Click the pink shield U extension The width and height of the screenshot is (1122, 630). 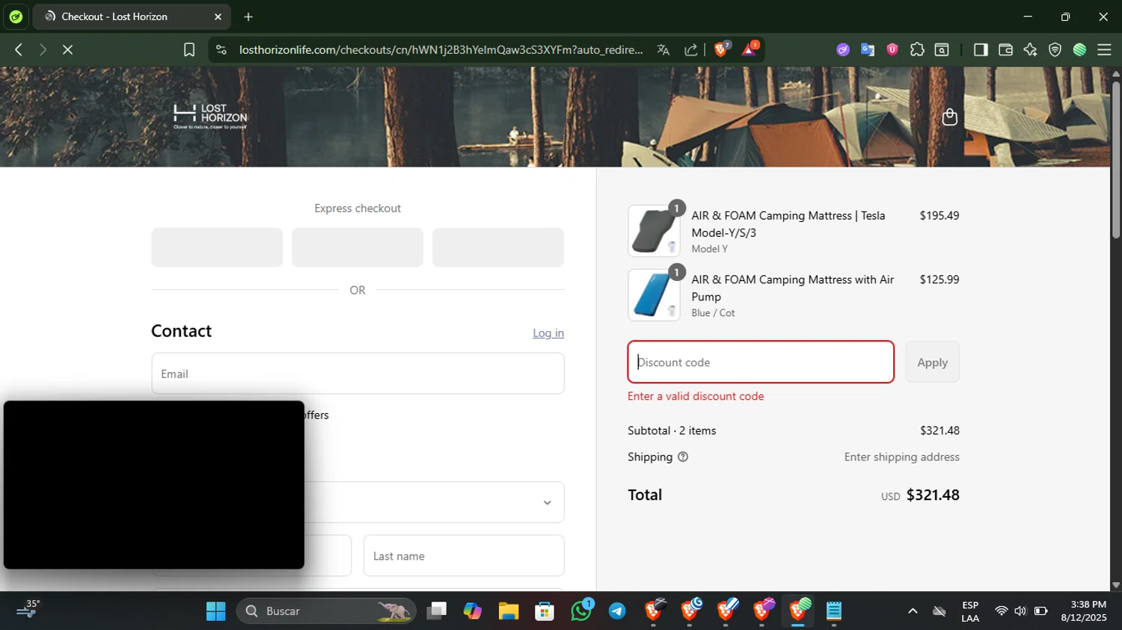click(x=892, y=49)
